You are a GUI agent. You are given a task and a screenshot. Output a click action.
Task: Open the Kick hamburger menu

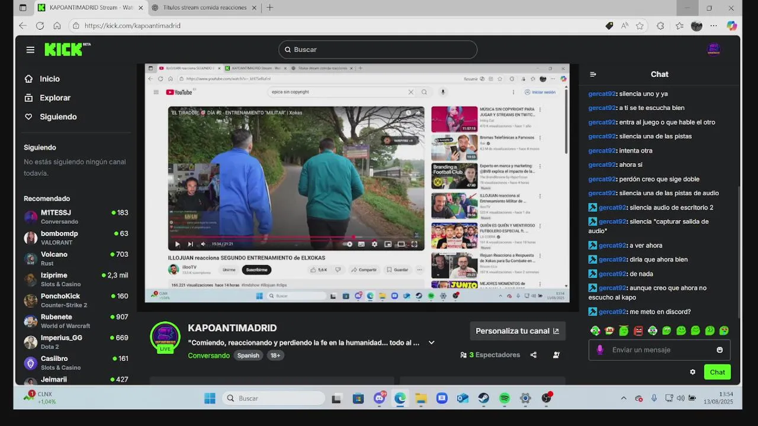pyautogui.click(x=30, y=50)
